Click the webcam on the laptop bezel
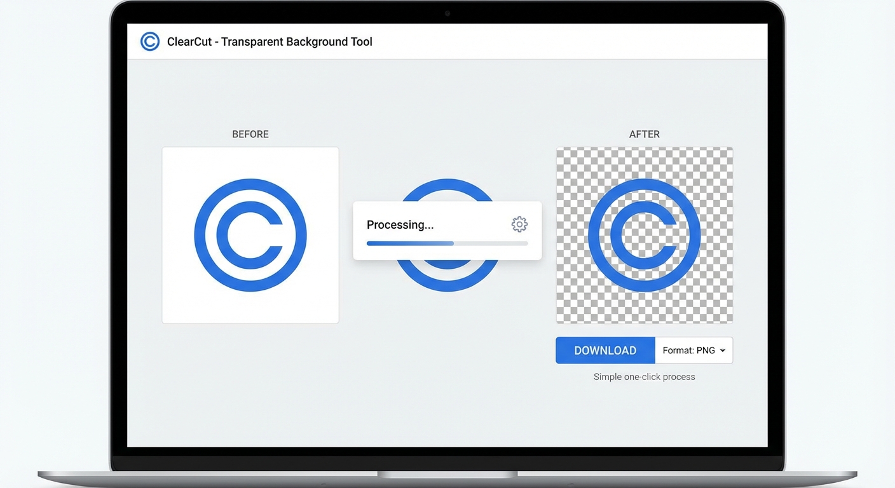895x488 pixels. coord(447,13)
